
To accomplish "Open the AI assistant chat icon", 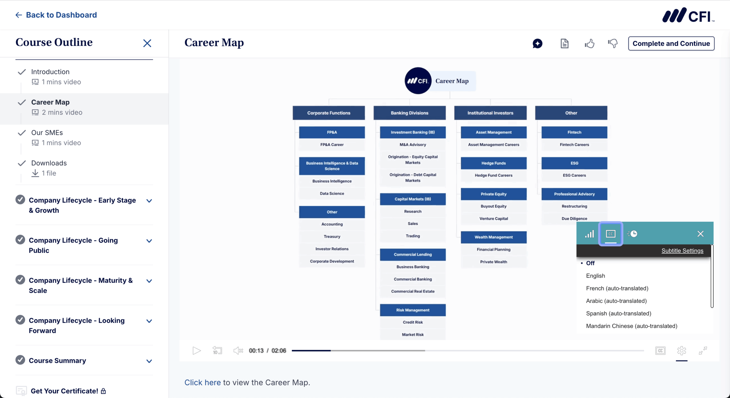I will click(537, 44).
